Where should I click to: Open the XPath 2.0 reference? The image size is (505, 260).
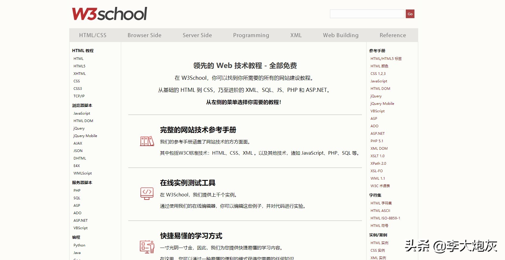[378, 163]
